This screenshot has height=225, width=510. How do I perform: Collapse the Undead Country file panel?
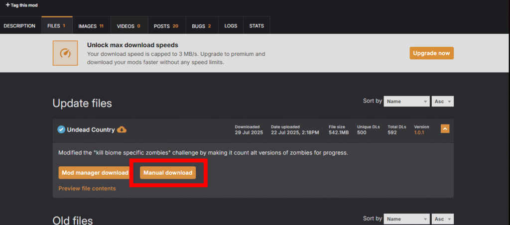coord(445,129)
